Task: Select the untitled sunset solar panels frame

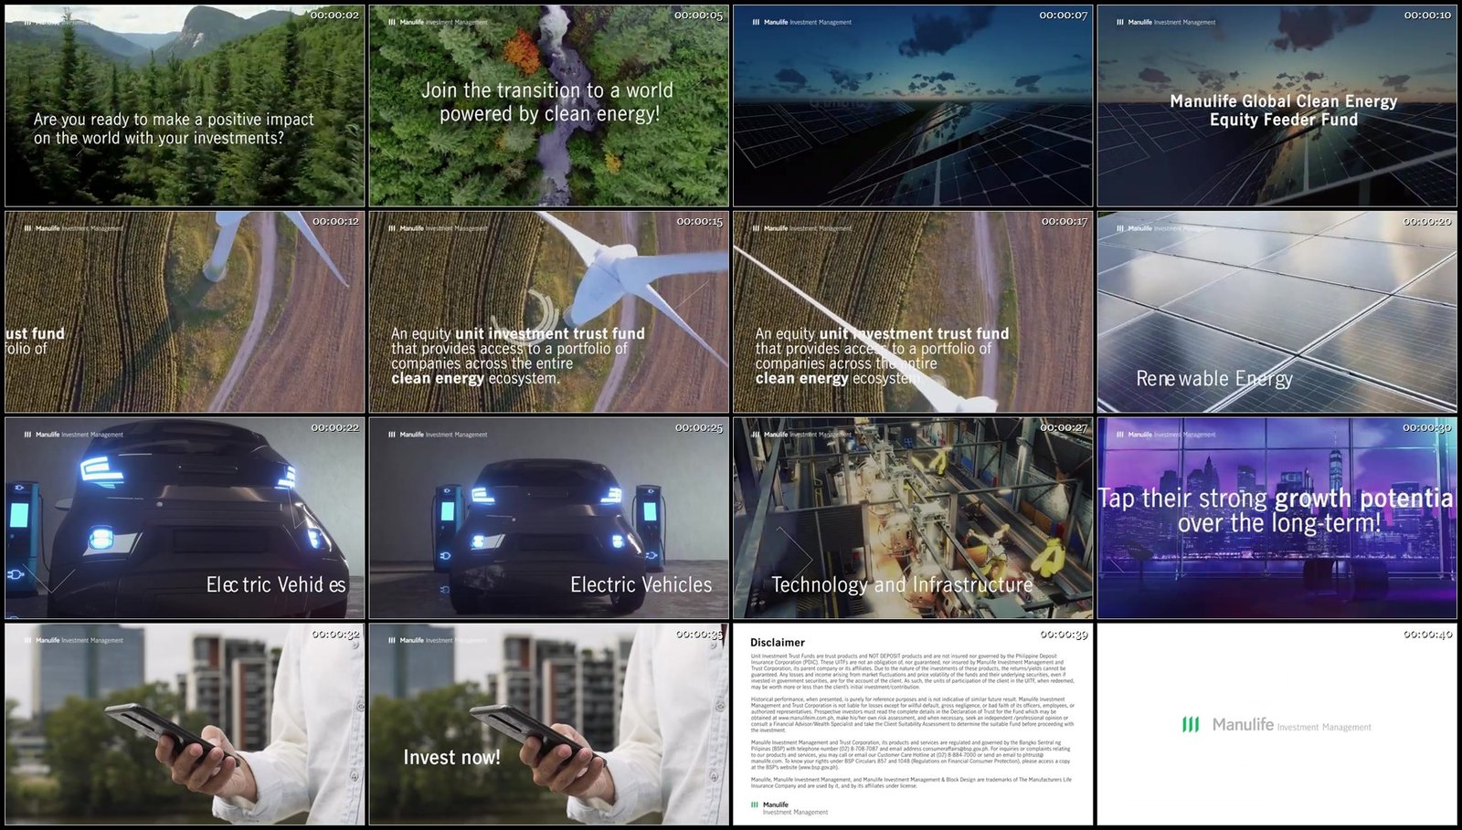Action: coord(913,106)
